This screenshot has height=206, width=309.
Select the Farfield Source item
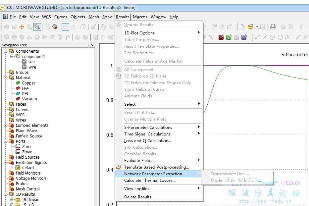pos(29,136)
